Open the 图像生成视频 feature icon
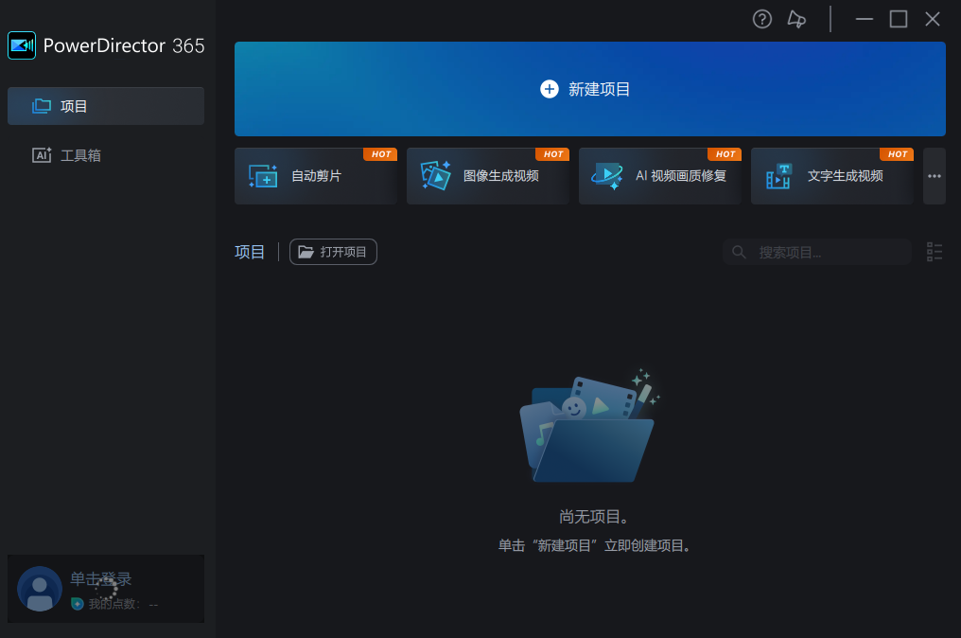Screen dimensions: 961x638 pyautogui.click(x=435, y=176)
